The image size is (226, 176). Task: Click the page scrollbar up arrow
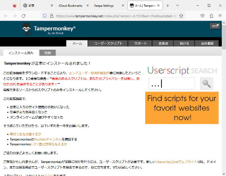224,23
